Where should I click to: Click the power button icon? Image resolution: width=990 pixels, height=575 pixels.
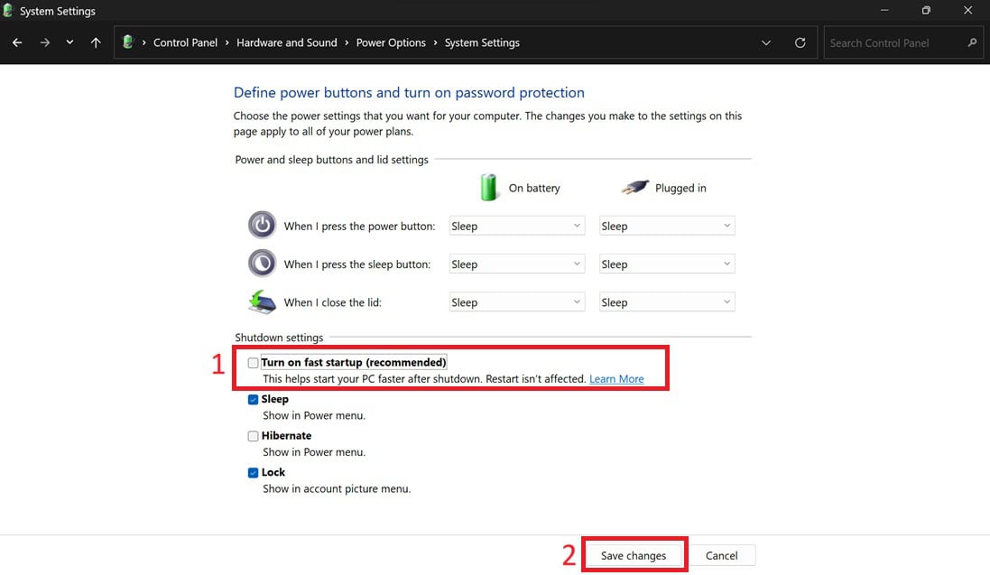(x=262, y=225)
